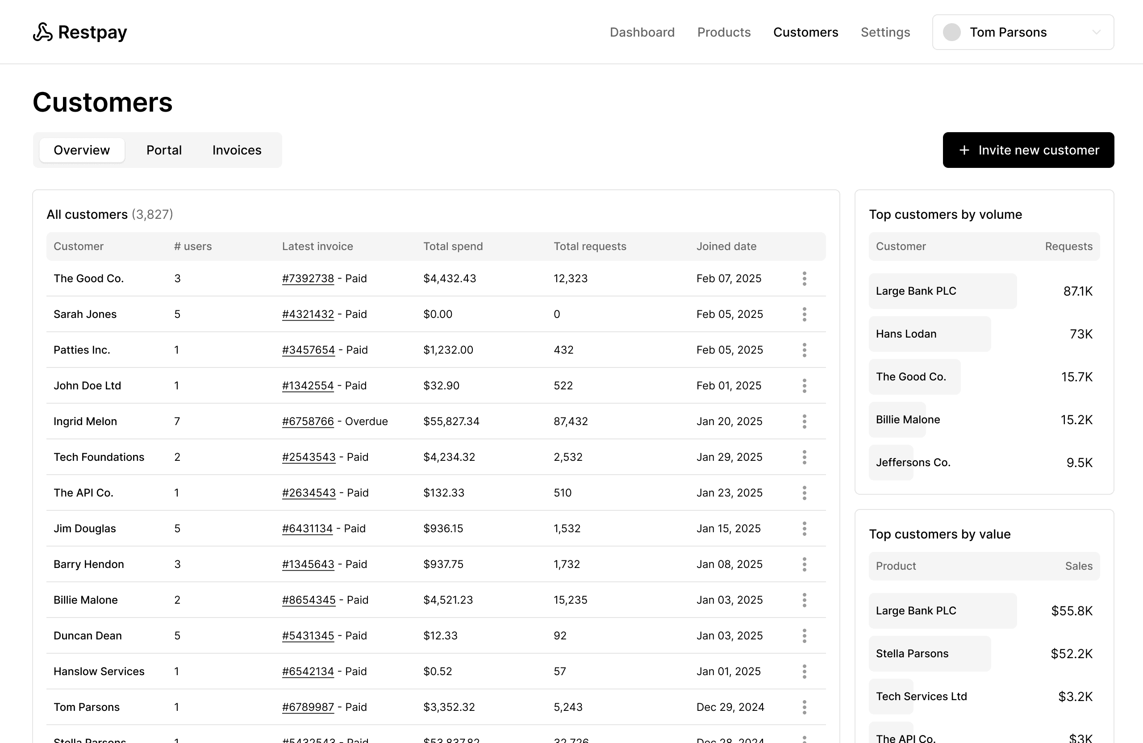Open the Tom Parsons account dropdown chevron
This screenshot has height=743, width=1143.
pos(1096,32)
